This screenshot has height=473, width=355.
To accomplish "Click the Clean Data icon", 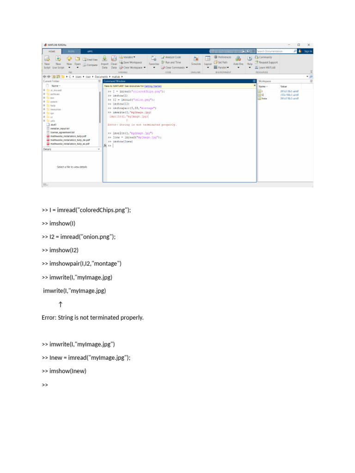I will click(x=114, y=58).
